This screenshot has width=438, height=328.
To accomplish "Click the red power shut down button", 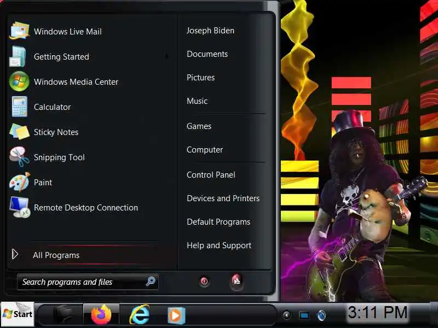I will click(x=204, y=281).
